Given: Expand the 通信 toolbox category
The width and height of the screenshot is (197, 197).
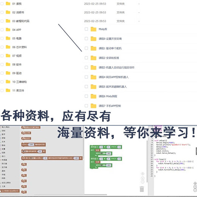Looking at the screenshot, I should (x=3, y=171).
